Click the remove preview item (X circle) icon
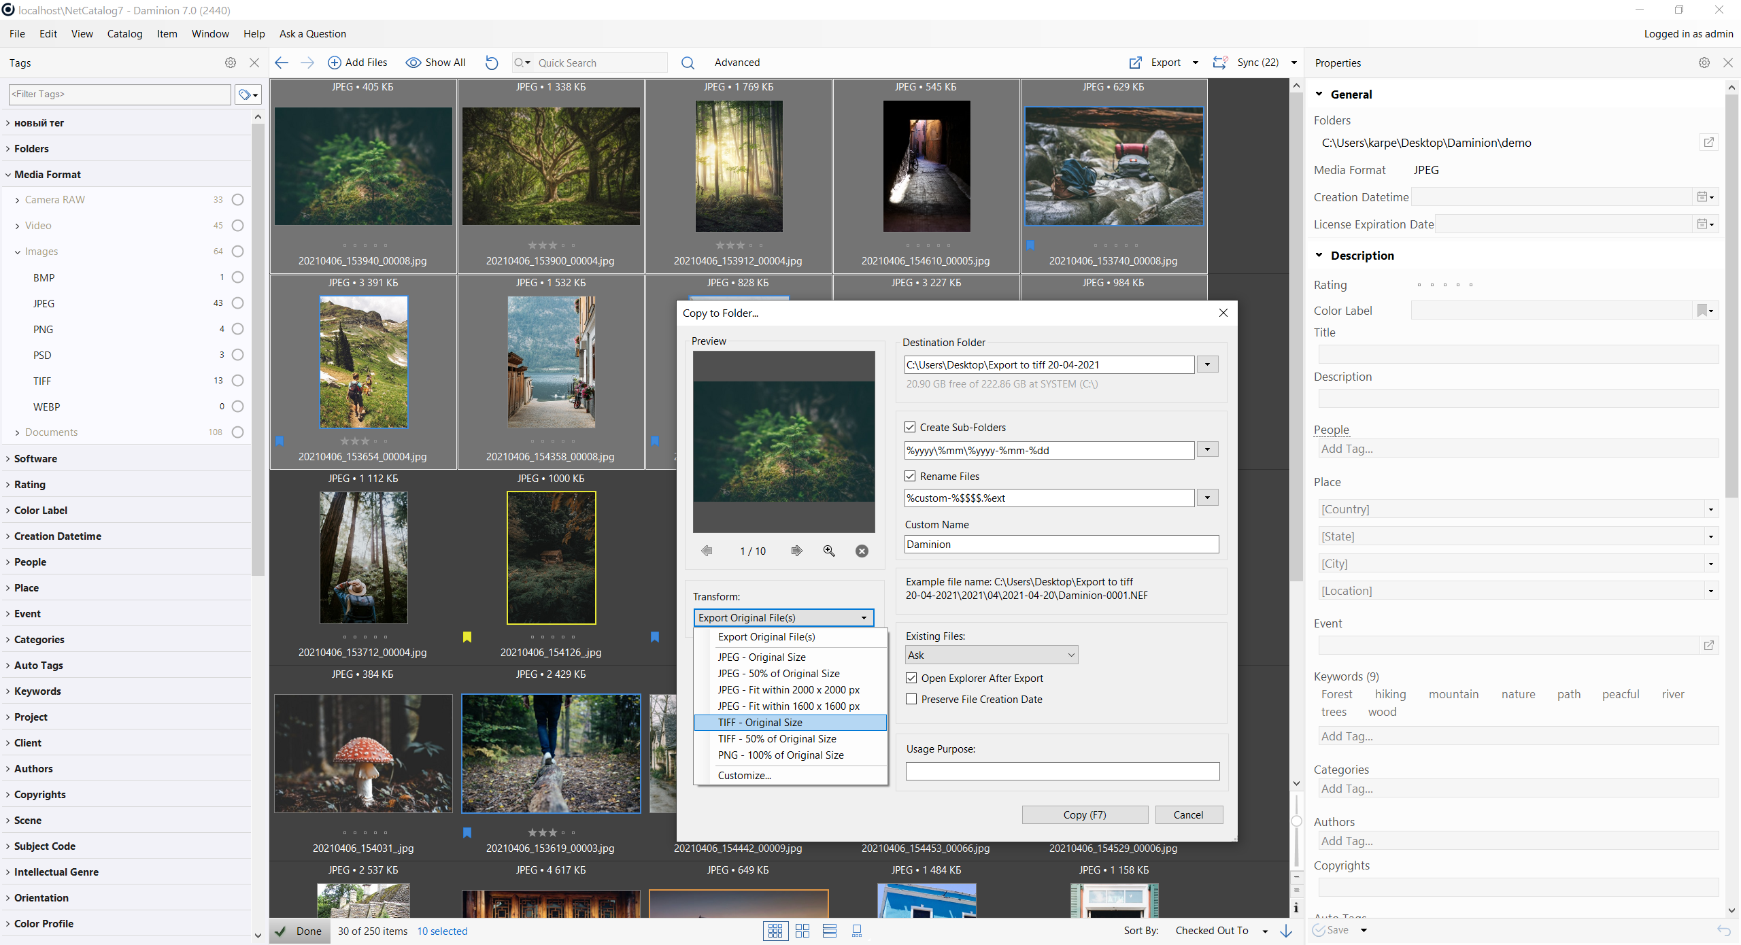Image resolution: width=1741 pixels, height=945 pixels. [x=862, y=551]
